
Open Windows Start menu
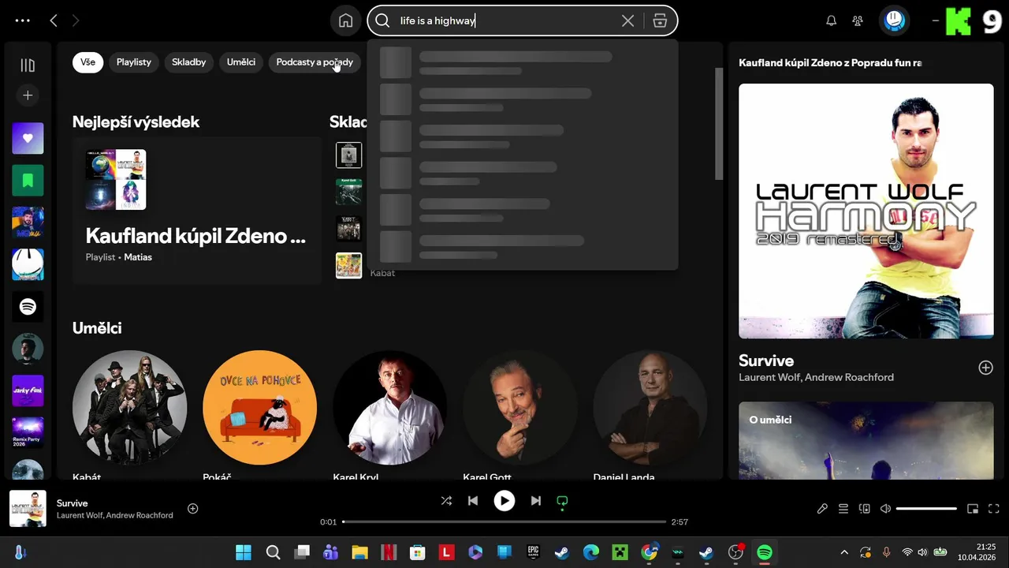[x=244, y=552]
